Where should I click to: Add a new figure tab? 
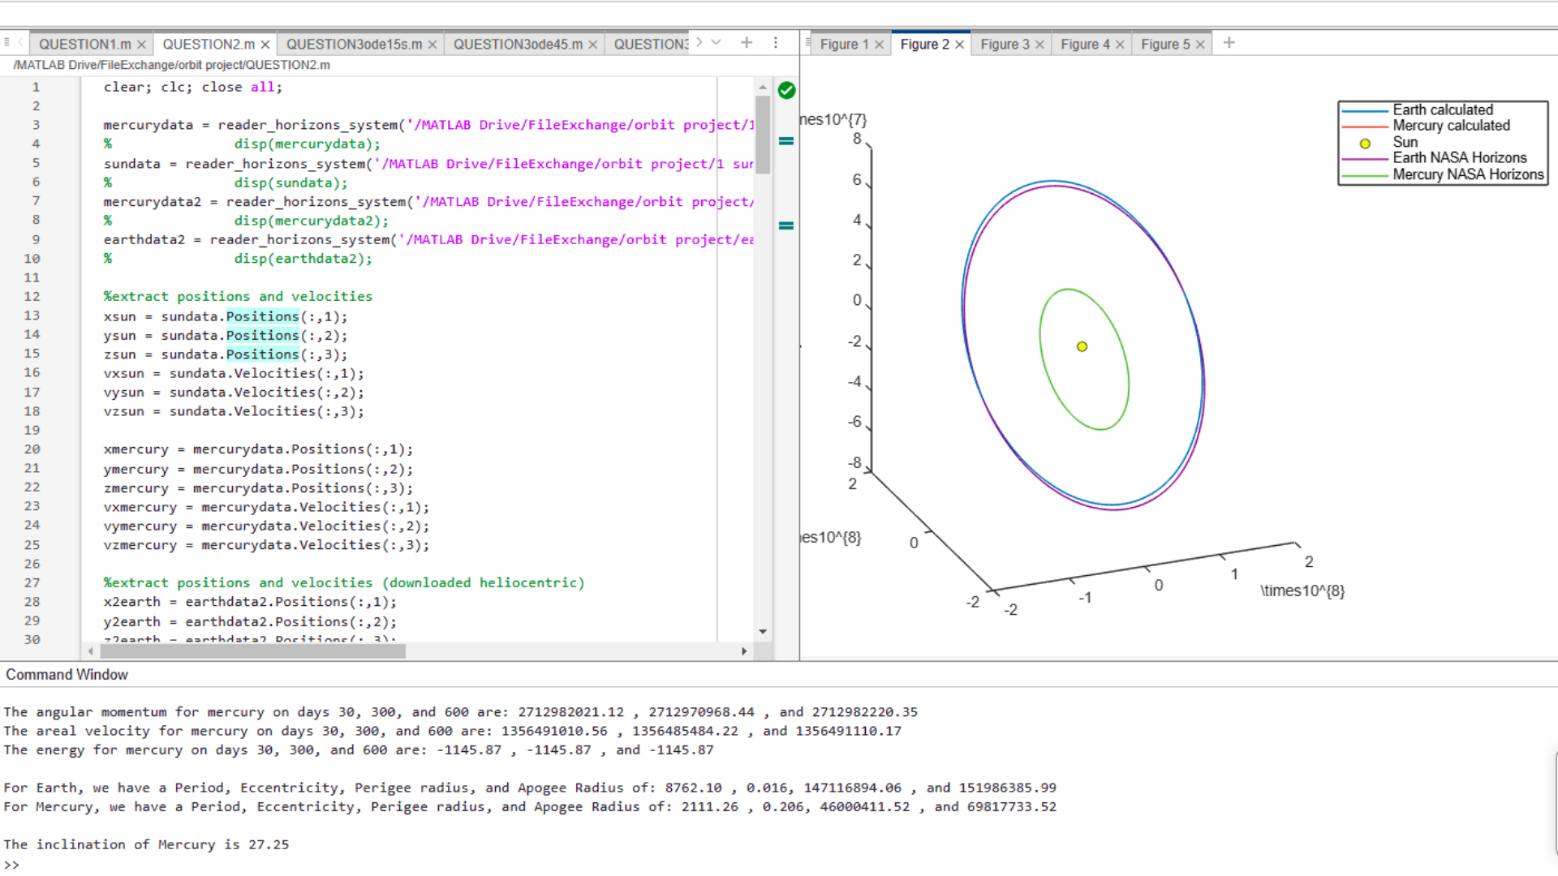pyautogui.click(x=1229, y=42)
